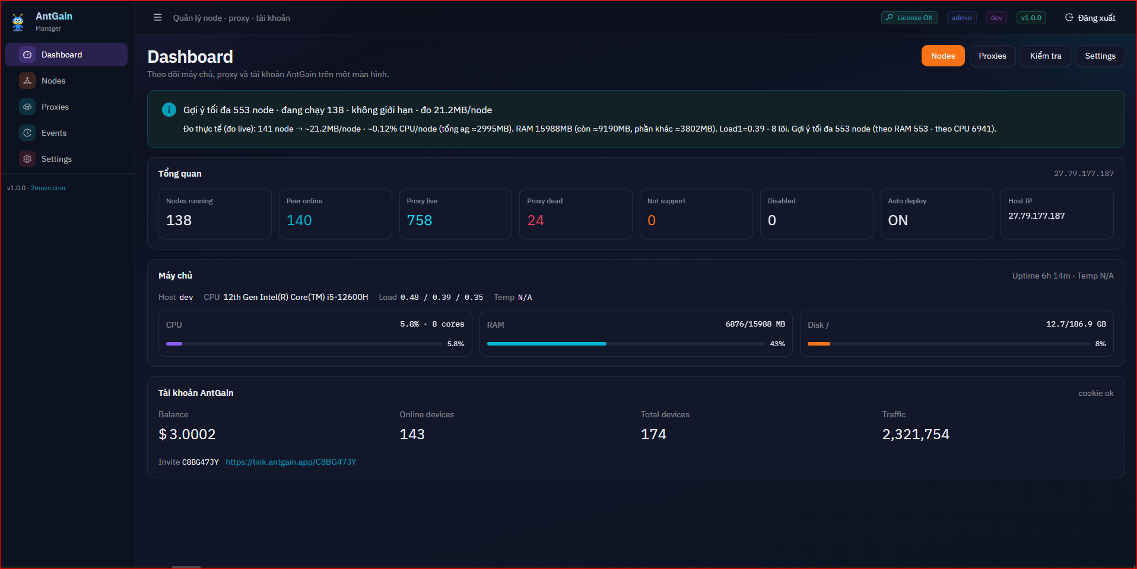Click the cookie ok status text
Image resolution: width=1137 pixels, height=569 pixels.
coord(1096,393)
